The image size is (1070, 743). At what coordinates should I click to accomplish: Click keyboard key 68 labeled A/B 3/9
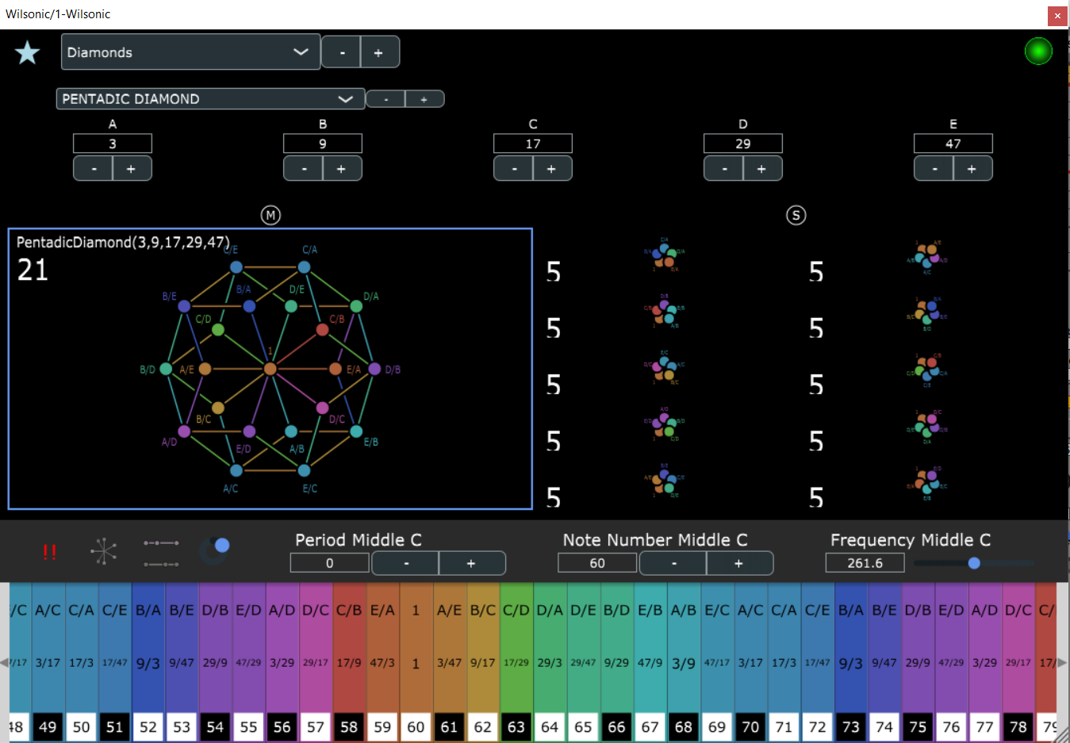tap(684, 662)
